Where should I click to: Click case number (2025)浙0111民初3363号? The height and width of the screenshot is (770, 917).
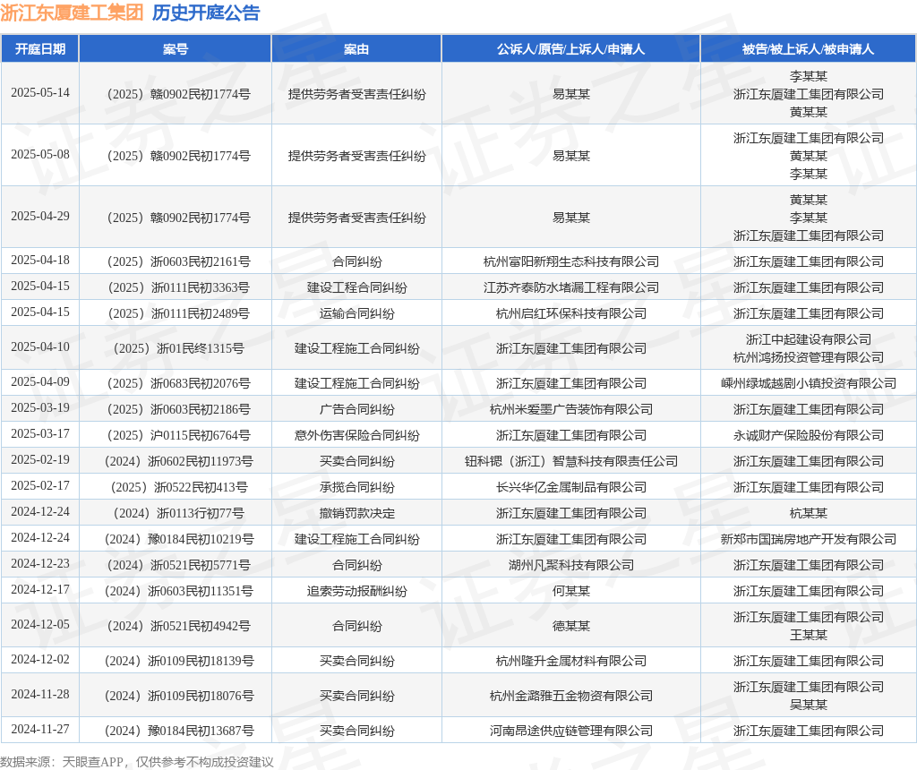click(178, 287)
